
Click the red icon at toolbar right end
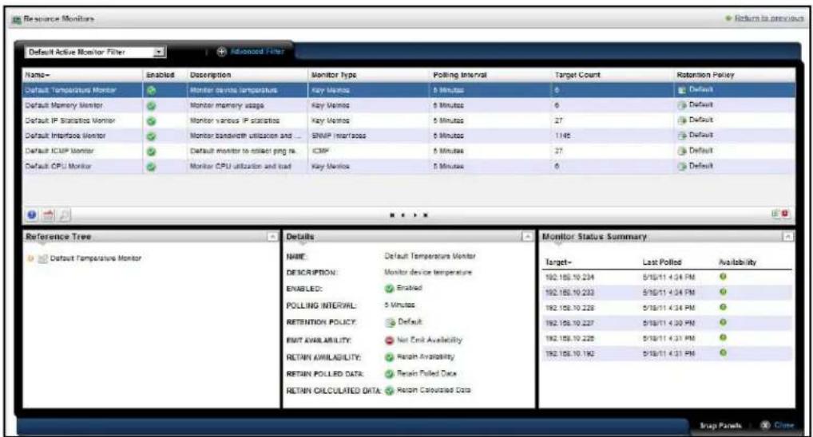[x=785, y=214]
